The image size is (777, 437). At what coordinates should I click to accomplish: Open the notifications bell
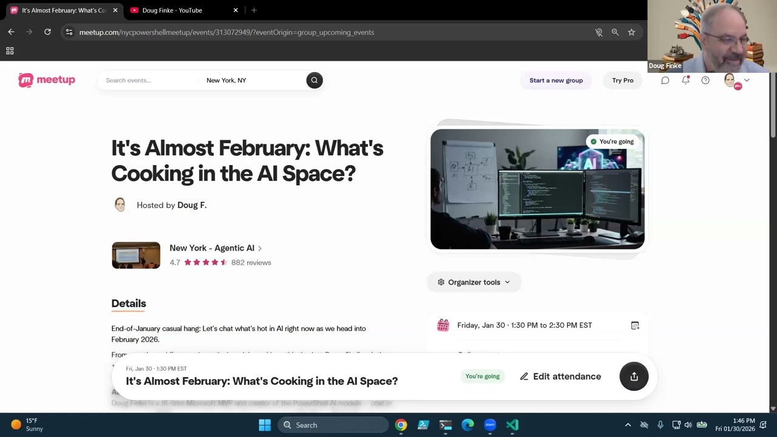pos(685,80)
